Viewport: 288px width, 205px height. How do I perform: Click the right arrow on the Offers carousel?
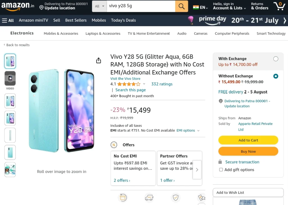point(197,170)
